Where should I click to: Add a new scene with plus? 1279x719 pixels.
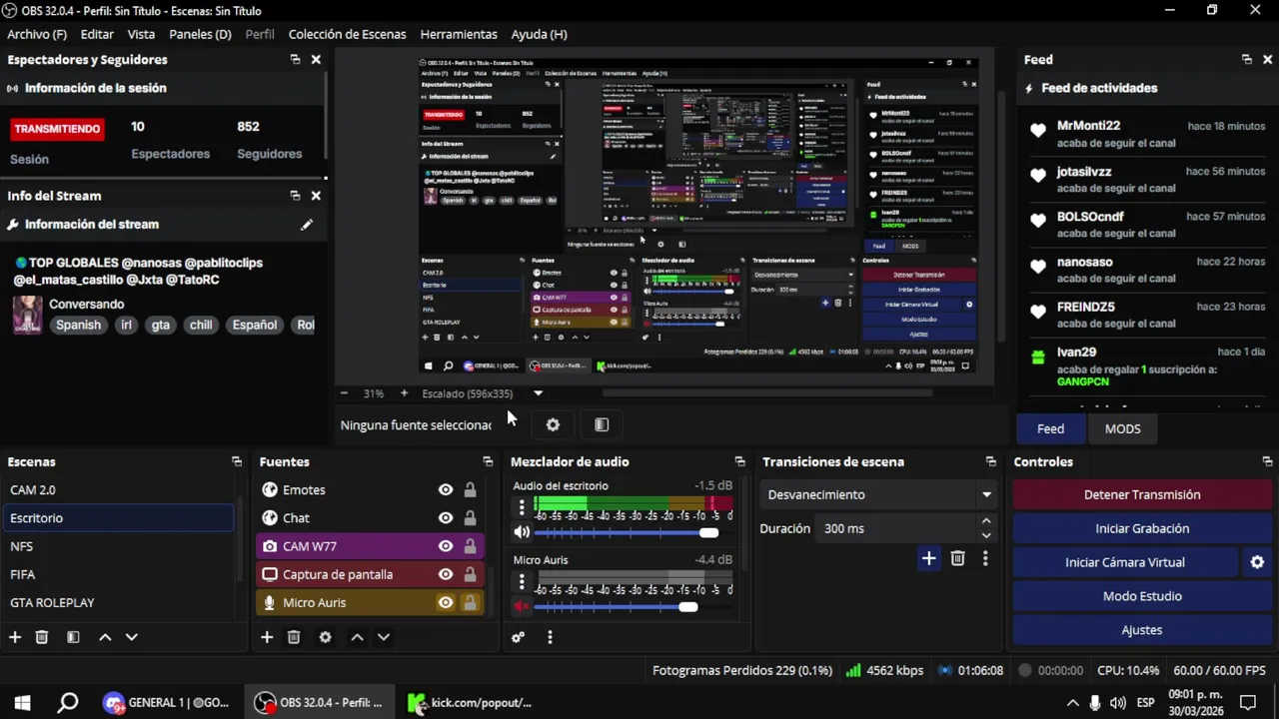tap(15, 637)
